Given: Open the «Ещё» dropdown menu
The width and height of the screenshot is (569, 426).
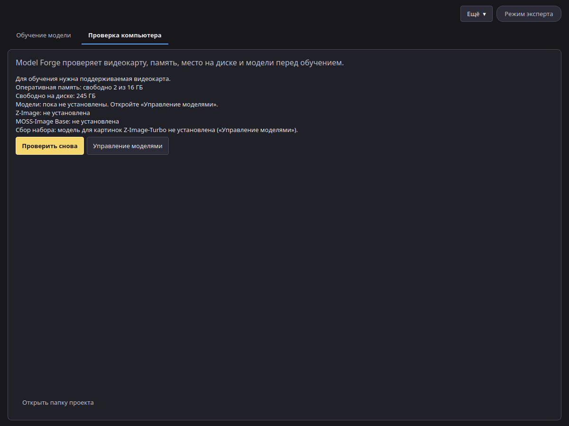Looking at the screenshot, I should 477,14.
